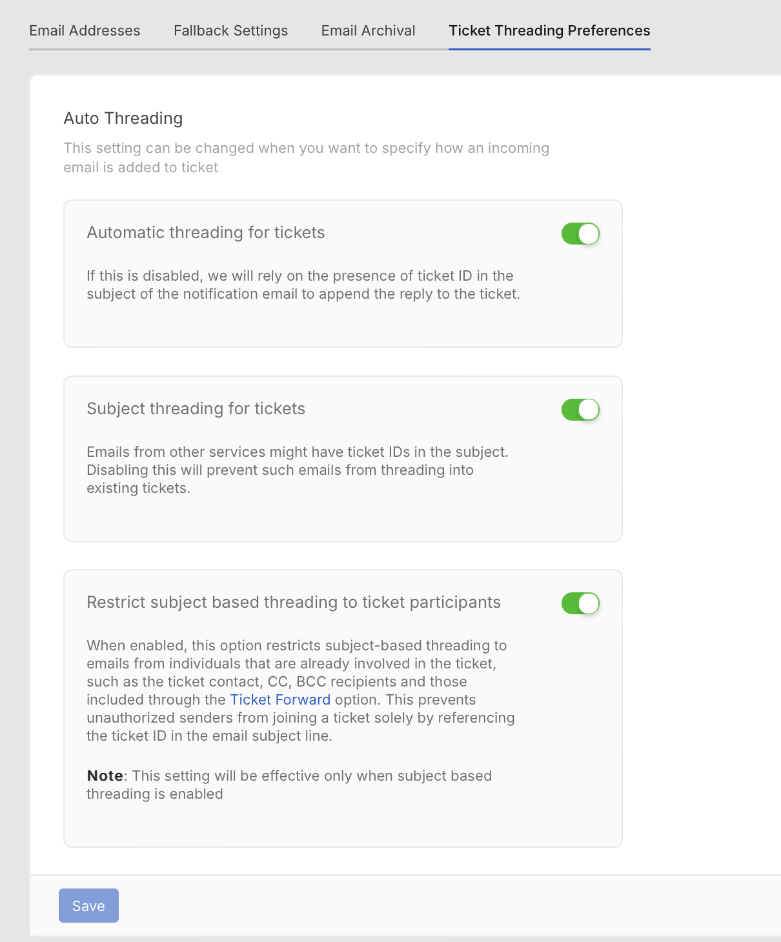Click the bold Note label
This screenshot has height=942, width=781.
pos(105,776)
